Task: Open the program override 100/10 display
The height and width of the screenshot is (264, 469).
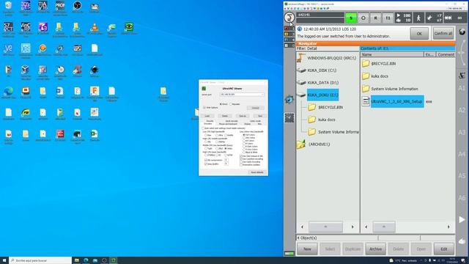Action: [403, 18]
